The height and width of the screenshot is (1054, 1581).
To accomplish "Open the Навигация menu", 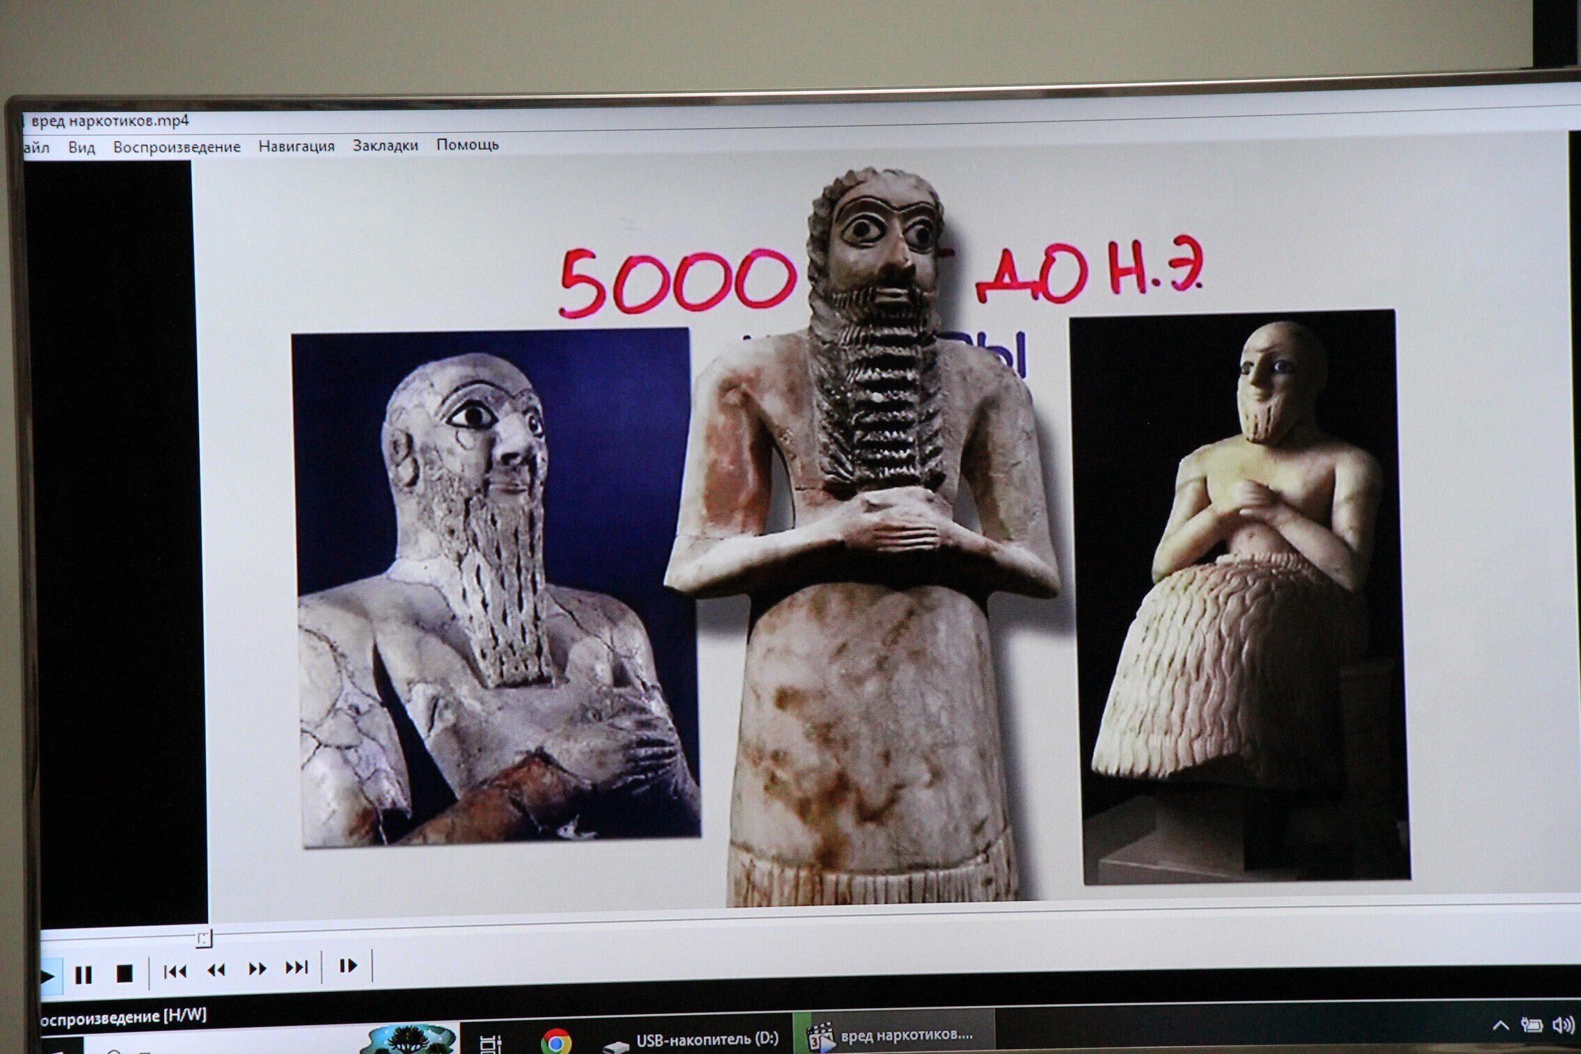I will coord(296,146).
